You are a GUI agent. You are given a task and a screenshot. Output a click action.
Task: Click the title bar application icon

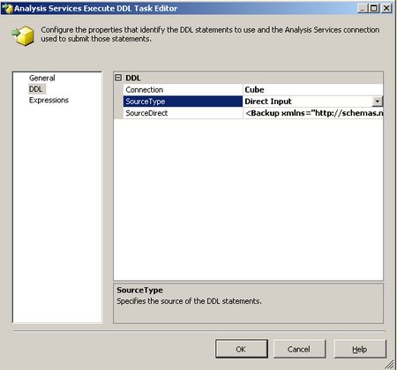[8, 8]
